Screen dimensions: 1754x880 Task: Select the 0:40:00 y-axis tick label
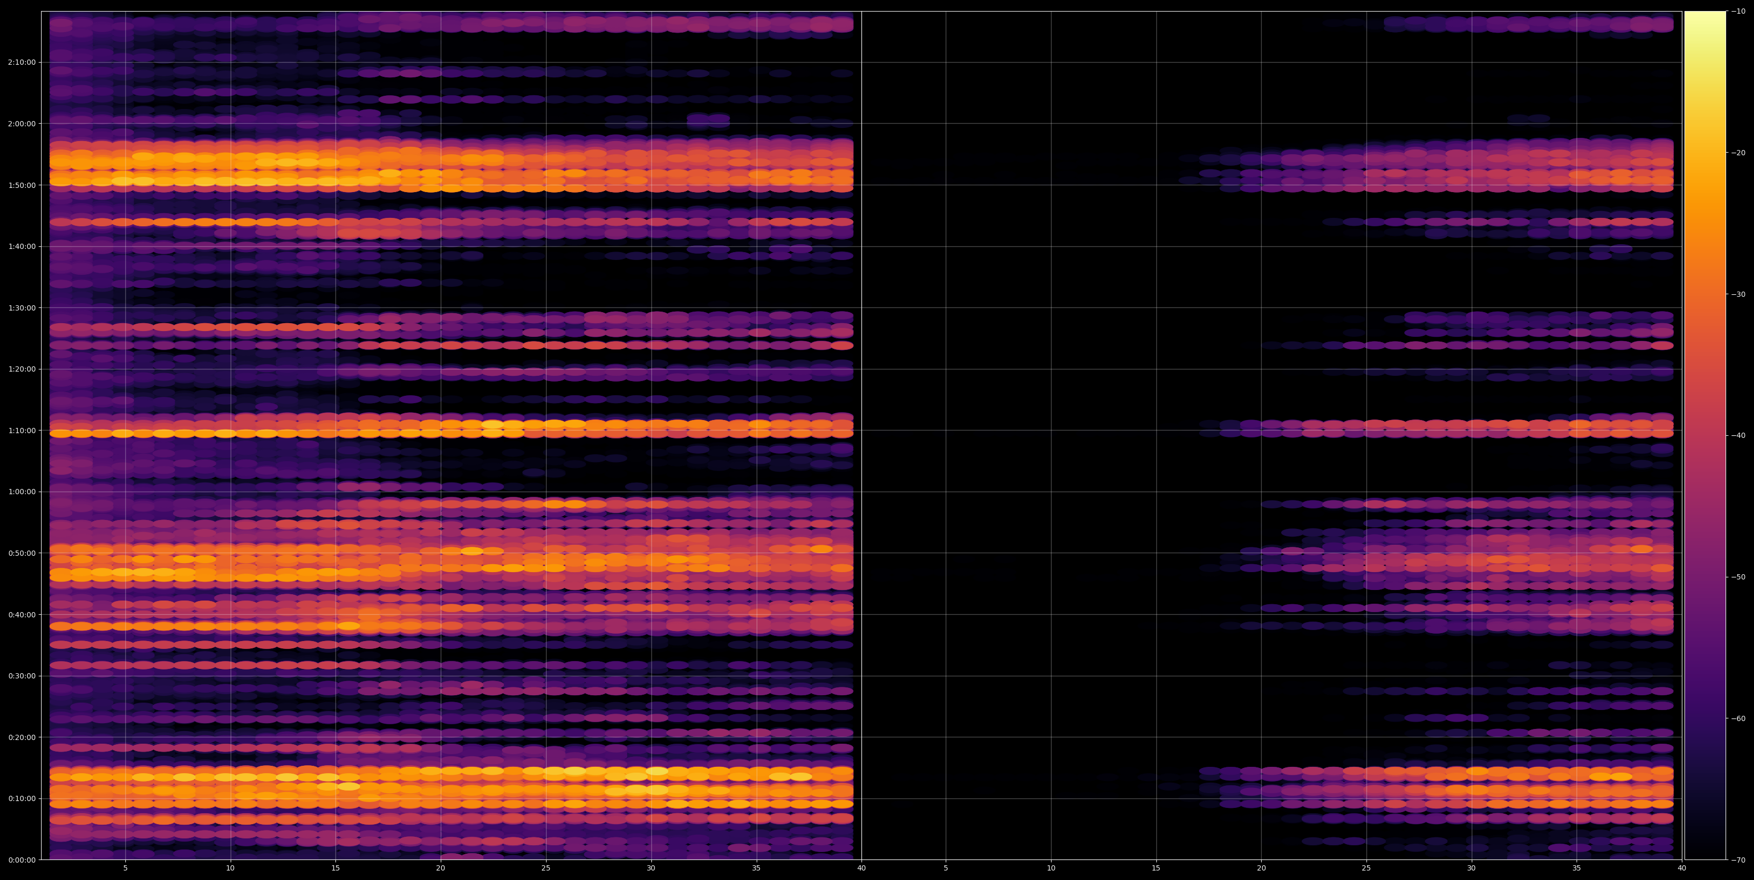pos(22,615)
